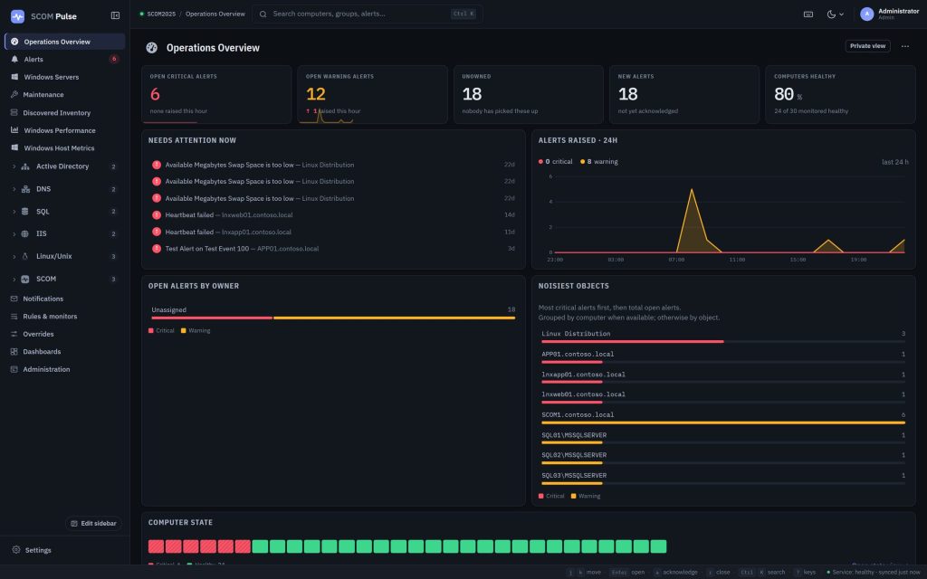Click the Discovered Inventory icon
Viewport: 927px width, 579px height.
click(14, 112)
